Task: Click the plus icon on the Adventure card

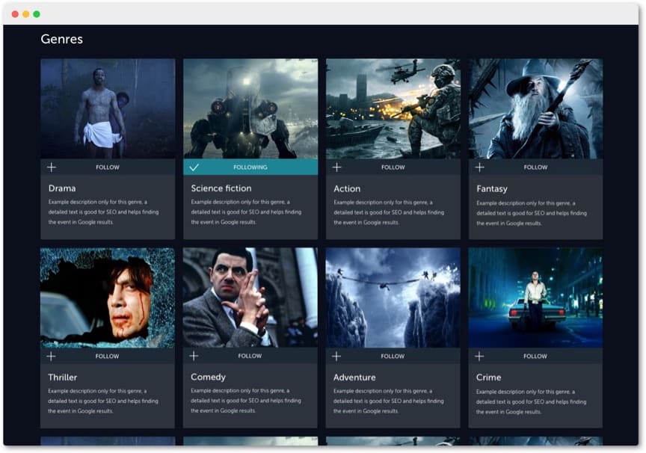Action: point(336,357)
